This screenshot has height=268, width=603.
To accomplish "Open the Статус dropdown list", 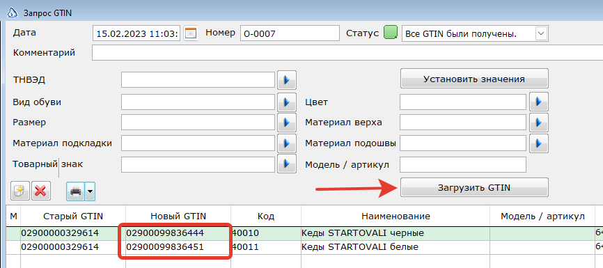I will click(x=541, y=33).
